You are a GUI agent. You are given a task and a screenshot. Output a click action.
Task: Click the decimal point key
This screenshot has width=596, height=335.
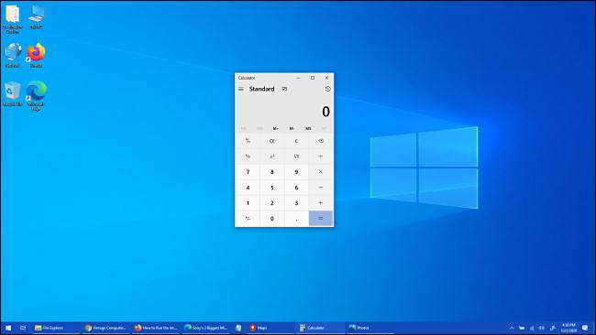(296, 219)
